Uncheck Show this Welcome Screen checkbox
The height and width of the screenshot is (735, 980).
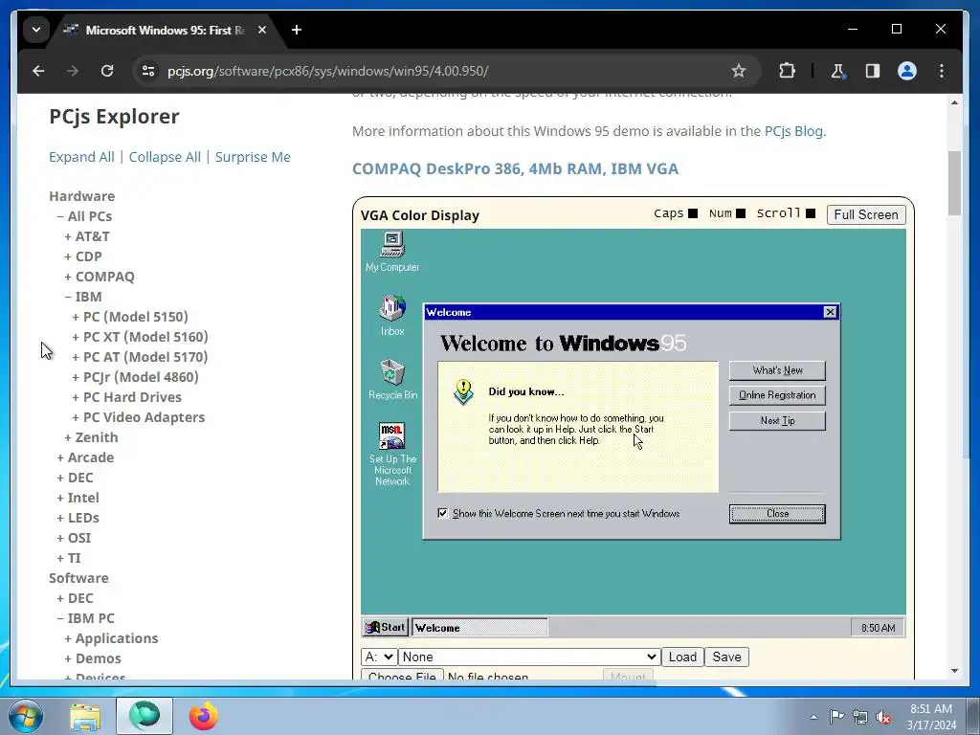tap(442, 513)
